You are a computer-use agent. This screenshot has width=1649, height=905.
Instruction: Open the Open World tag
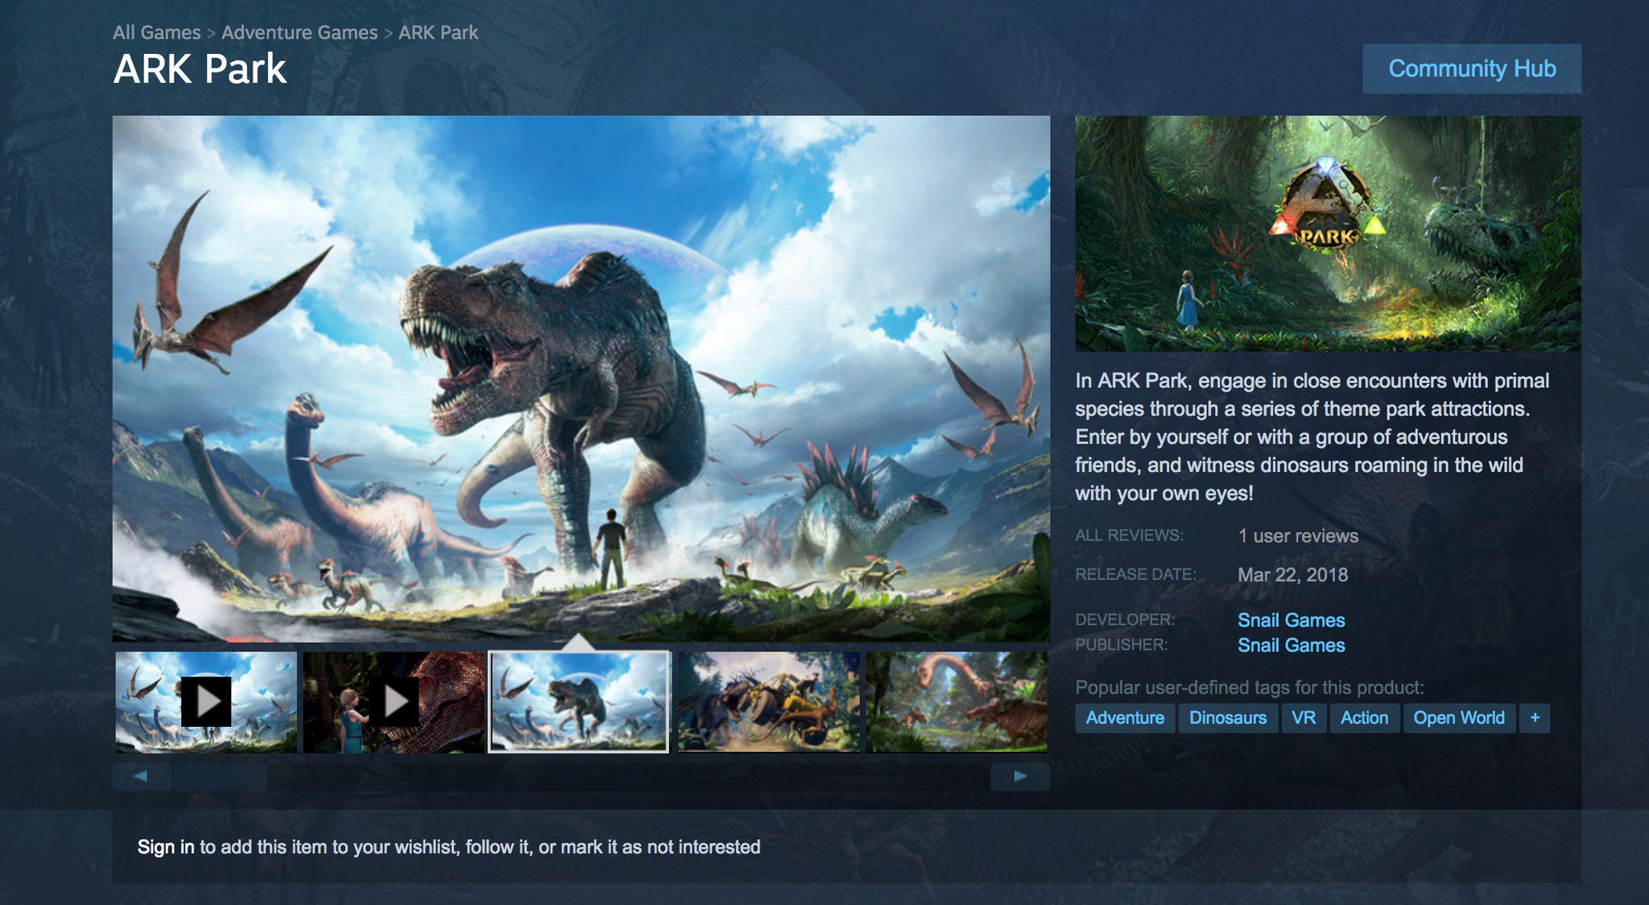pyautogui.click(x=1459, y=718)
